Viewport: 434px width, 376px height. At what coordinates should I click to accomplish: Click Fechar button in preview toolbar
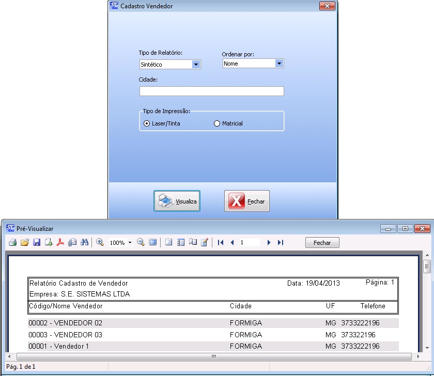tap(322, 243)
